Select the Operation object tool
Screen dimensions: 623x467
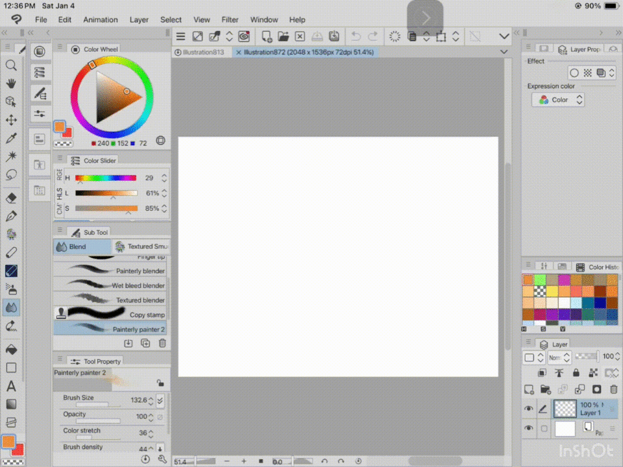pyautogui.click(x=11, y=102)
